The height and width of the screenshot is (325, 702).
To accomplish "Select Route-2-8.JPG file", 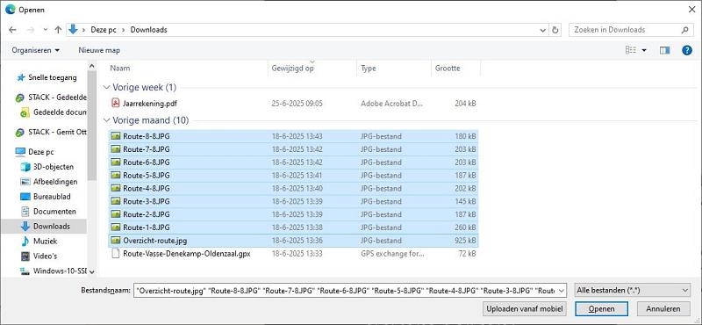I will point(293,214).
